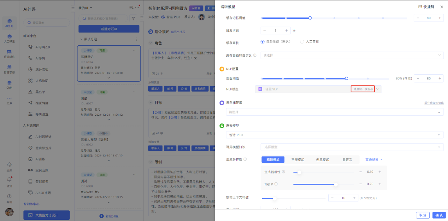Viewport: 448px width, 221px height.
Task: Open the 意向标签库 请选择 dropdown
Action: pyautogui.click(x=335, y=112)
